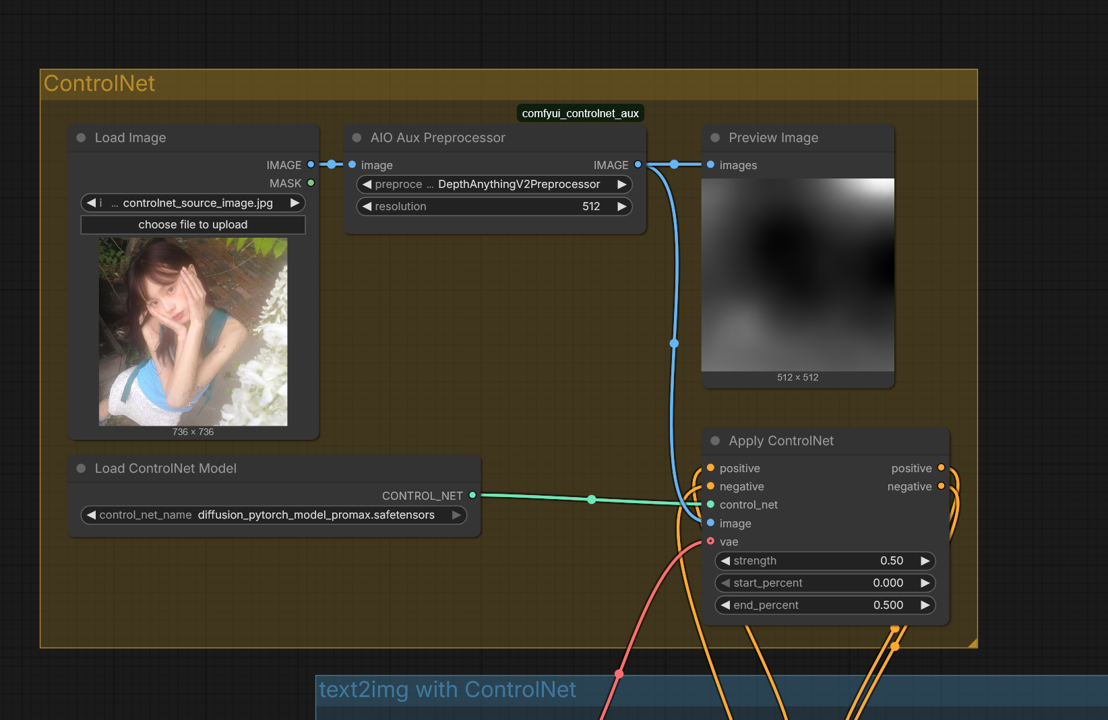
Task: Click the Load Image node title
Action: point(130,137)
